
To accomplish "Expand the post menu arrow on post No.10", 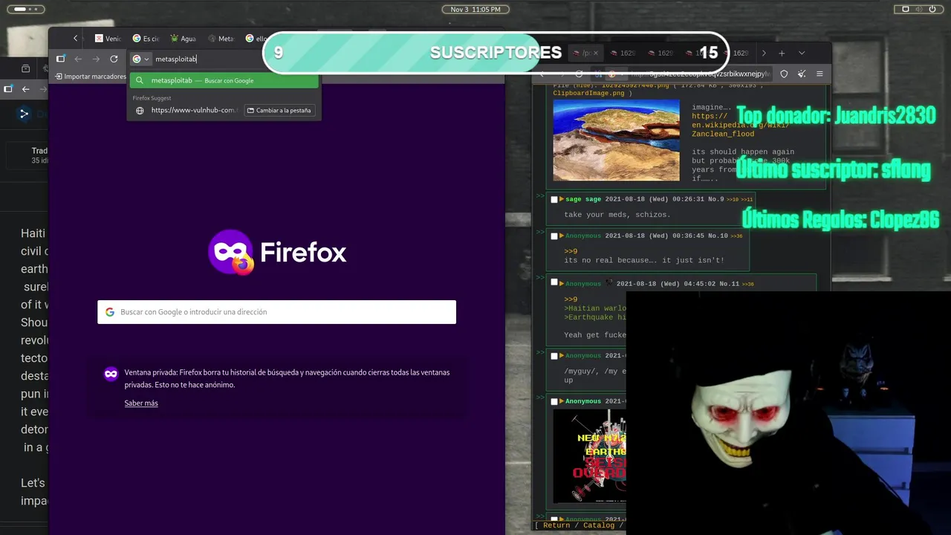I will (x=562, y=236).
